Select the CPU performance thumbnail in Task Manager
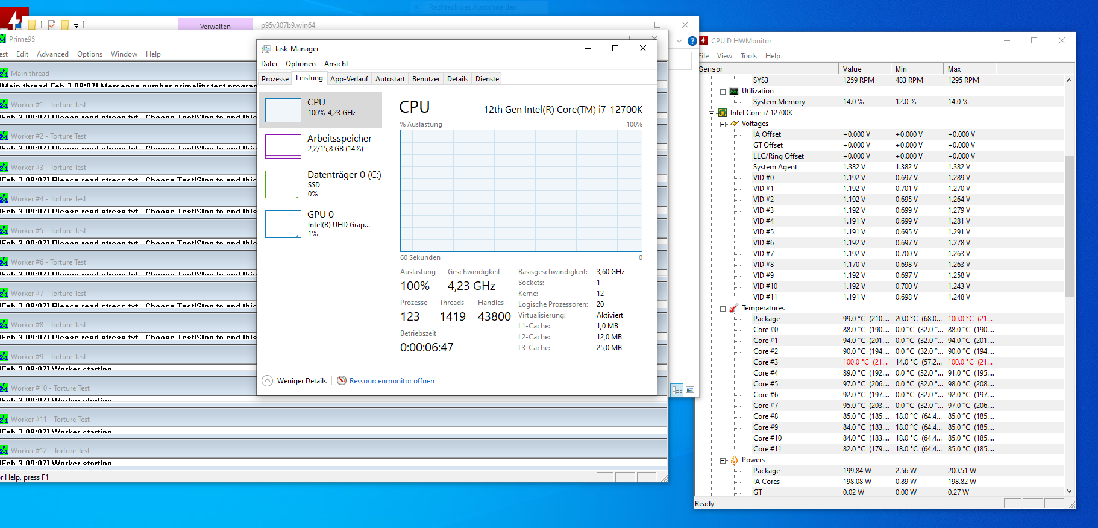 point(283,110)
